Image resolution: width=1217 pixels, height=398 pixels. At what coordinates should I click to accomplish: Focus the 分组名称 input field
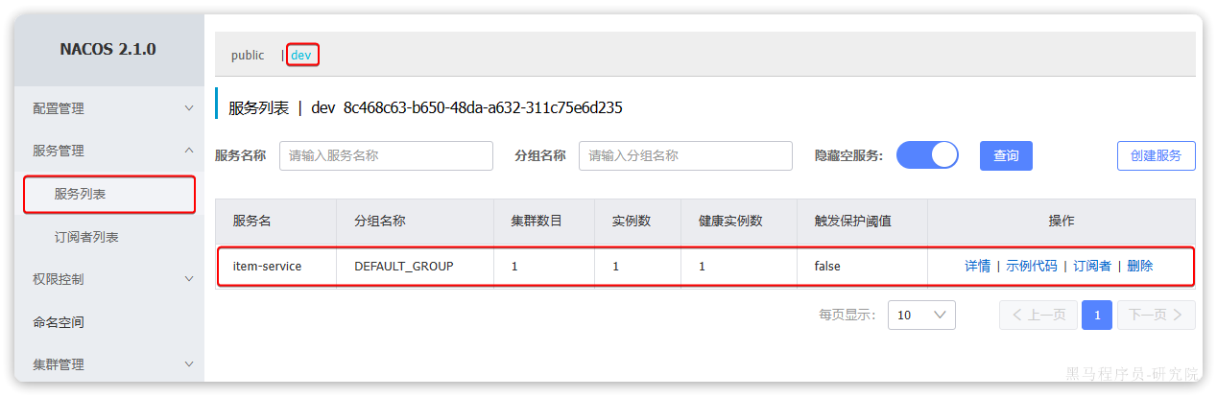coord(685,155)
